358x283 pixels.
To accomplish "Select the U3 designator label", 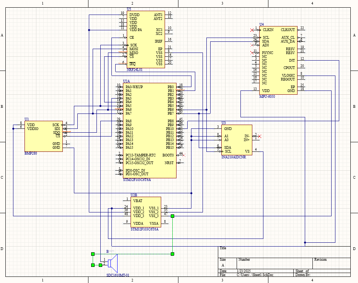I will pos(224,123).
